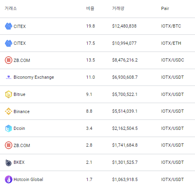Click the red ZB.COM logo beside IOTX/USDC
Image resolution: width=195 pixels, height=187 pixels.
click(x=8, y=60)
